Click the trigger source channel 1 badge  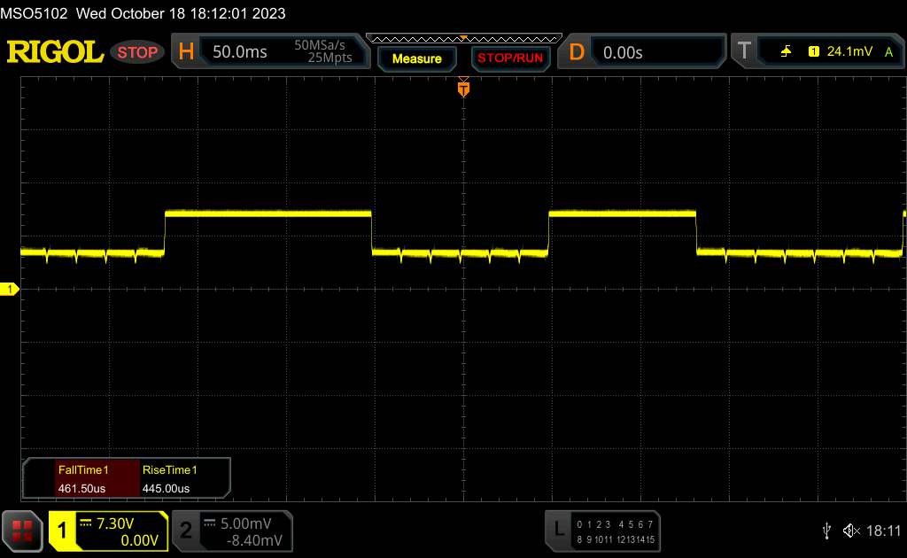(x=813, y=51)
